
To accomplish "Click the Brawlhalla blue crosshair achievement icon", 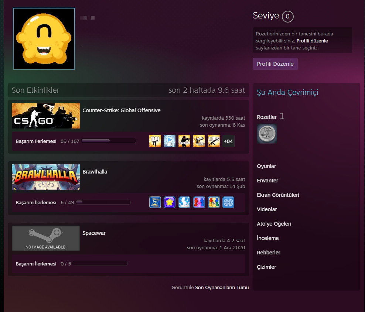I will [228, 202].
